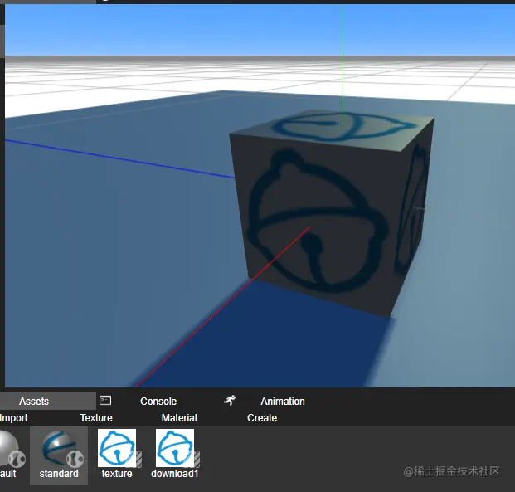This screenshot has width=515, height=492.
Task: Switch to the Assets tab
Action: click(34, 402)
